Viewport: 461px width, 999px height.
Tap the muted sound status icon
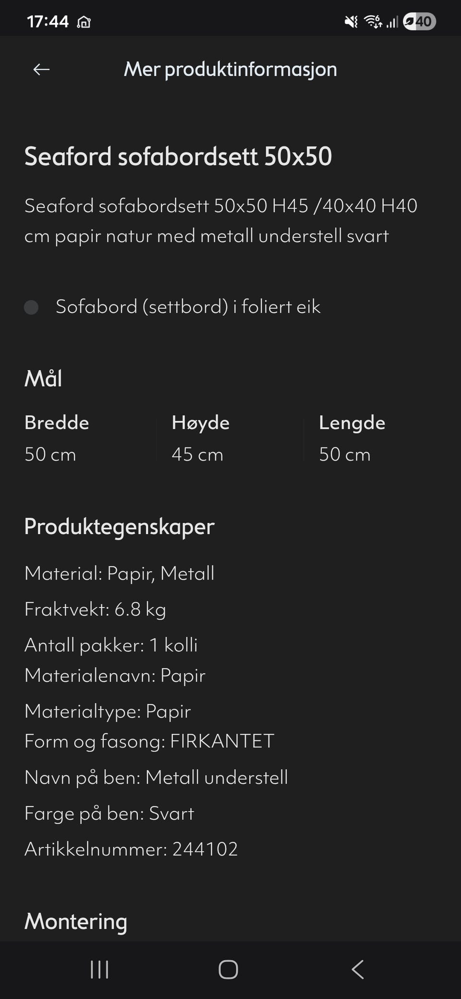coord(351,22)
